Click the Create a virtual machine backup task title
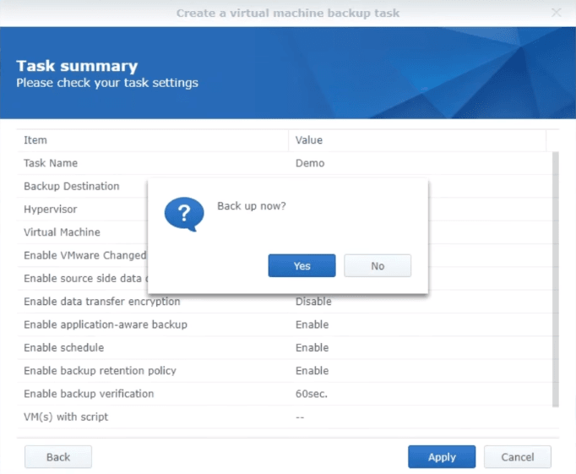The height and width of the screenshot is (474, 576). pyautogui.click(x=288, y=14)
